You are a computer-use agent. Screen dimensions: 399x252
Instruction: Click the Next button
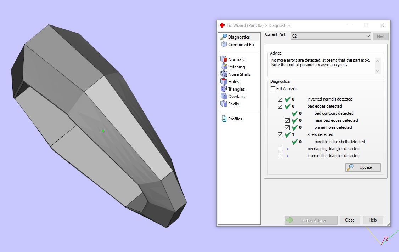(x=381, y=36)
